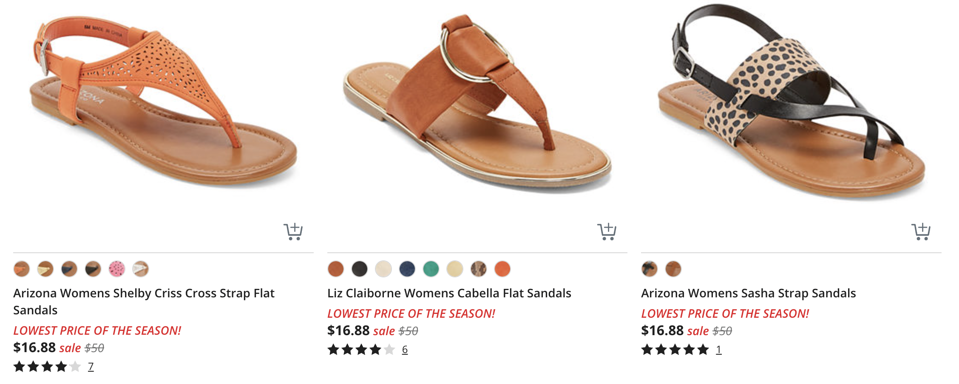The height and width of the screenshot is (384, 959).
Task: Choose the green swatch for Cabella sandals
Action: click(x=431, y=269)
